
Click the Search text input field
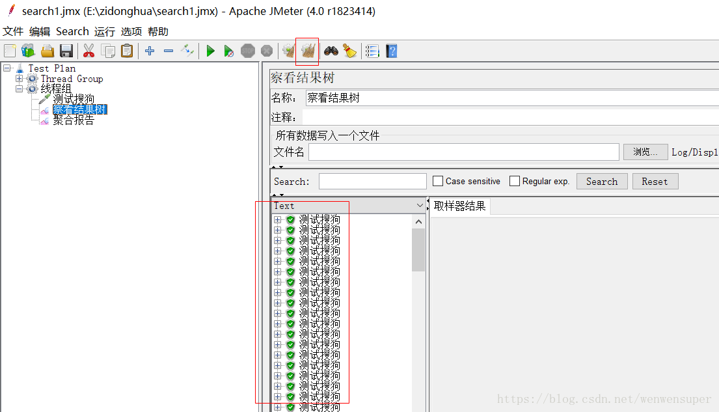point(373,181)
